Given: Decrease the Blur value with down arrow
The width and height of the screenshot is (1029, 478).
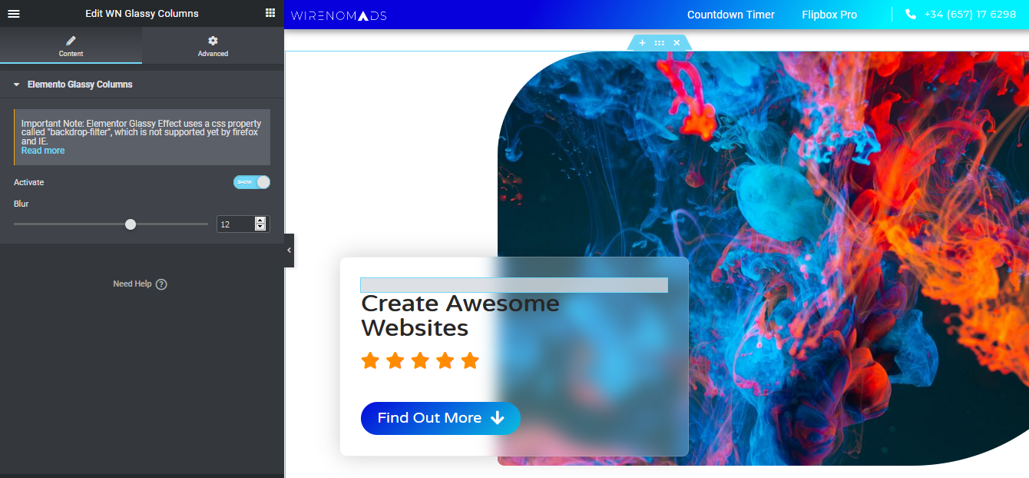Looking at the screenshot, I should (x=260, y=227).
